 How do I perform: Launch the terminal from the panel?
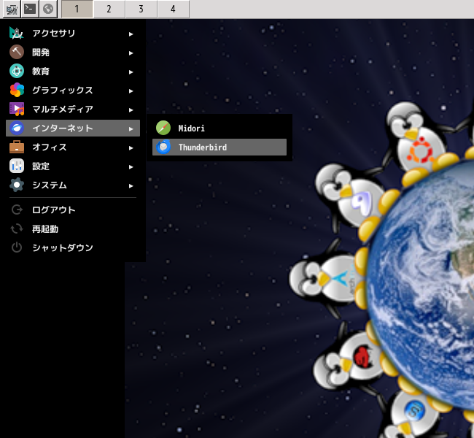point(30,9)
